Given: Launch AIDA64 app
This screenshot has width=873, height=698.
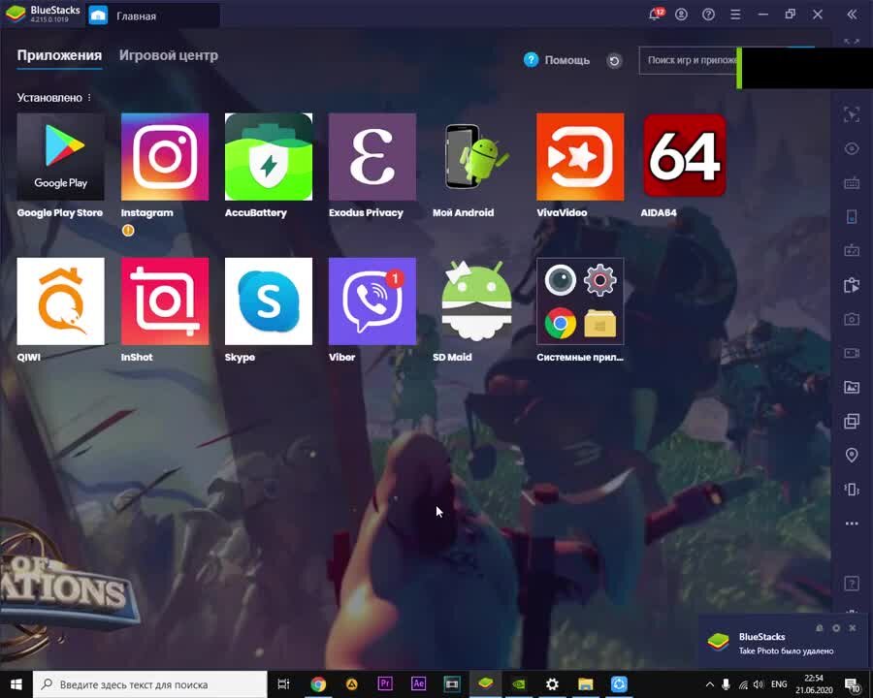Looking at the screenshot, I should pos(684,157).
